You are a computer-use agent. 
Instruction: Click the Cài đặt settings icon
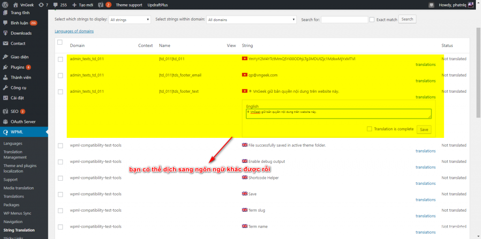point(5,98)
